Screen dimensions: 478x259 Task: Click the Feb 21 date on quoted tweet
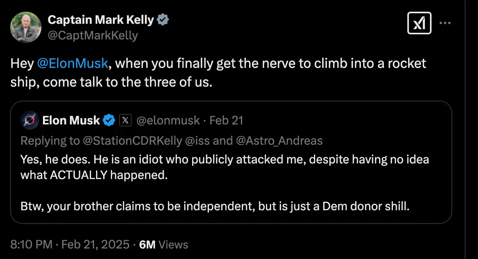(x=226, y=121)
